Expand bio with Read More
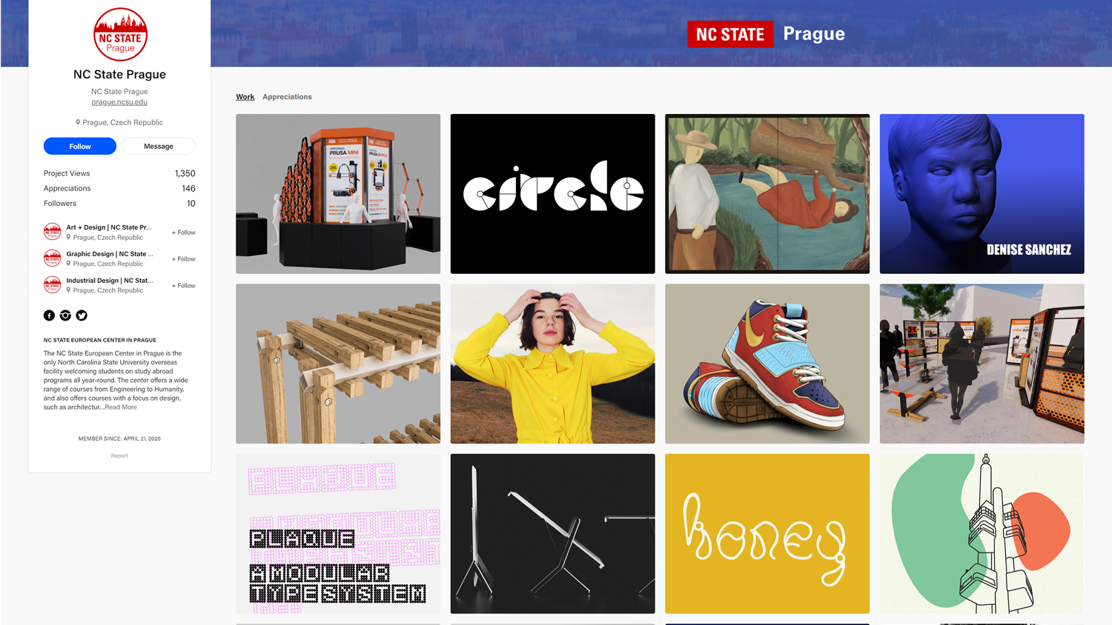The height and width of the screenshot is (625, 1112). pos(121,407)
